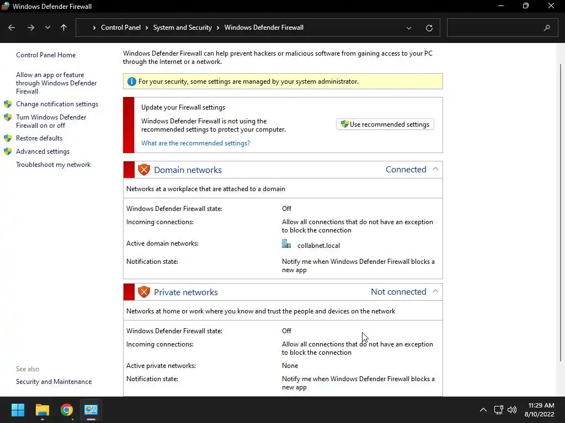565x423 pixels.
Task: Click Control Panel taskbar icon
Action: 91,410
